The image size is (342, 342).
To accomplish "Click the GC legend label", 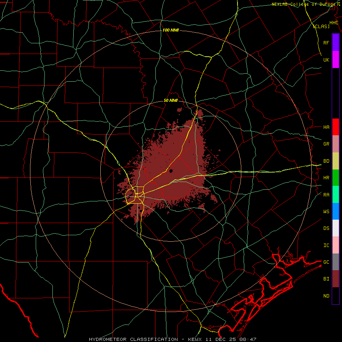I will tap(326, 262).
